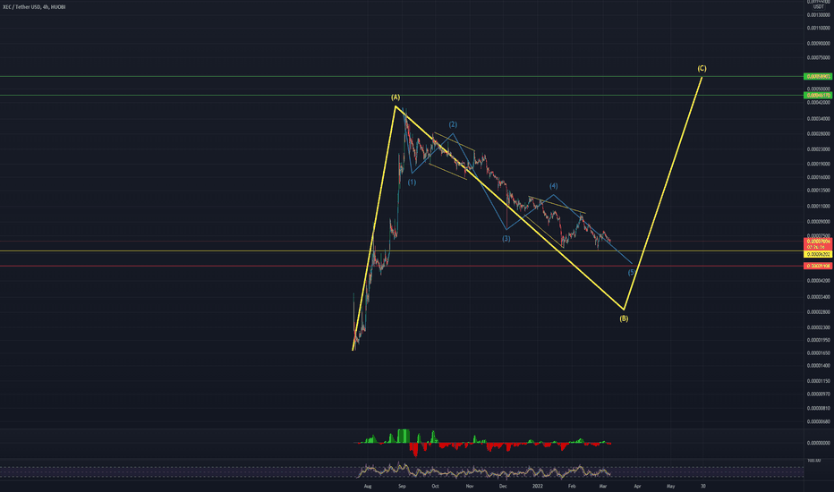
Task: Click the 0.00042000 price axis value
Action: click(818, 102)
